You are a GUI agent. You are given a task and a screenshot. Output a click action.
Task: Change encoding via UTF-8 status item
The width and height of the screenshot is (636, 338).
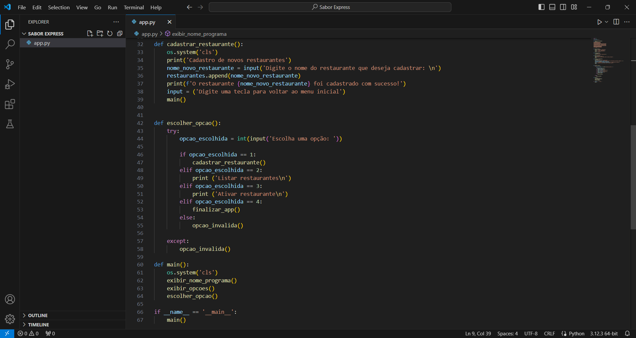click(x=531, y=333)
